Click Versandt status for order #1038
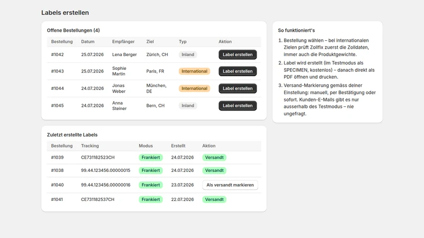Image resolution: width=424 pixels, height=238 pixels. pyautogui.click(x=214, y=170)
